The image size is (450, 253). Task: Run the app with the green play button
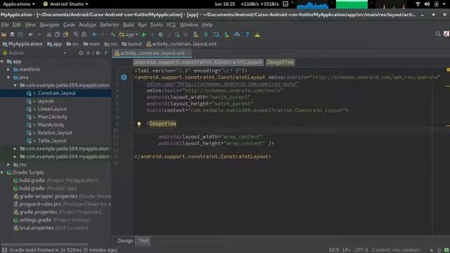144,34
